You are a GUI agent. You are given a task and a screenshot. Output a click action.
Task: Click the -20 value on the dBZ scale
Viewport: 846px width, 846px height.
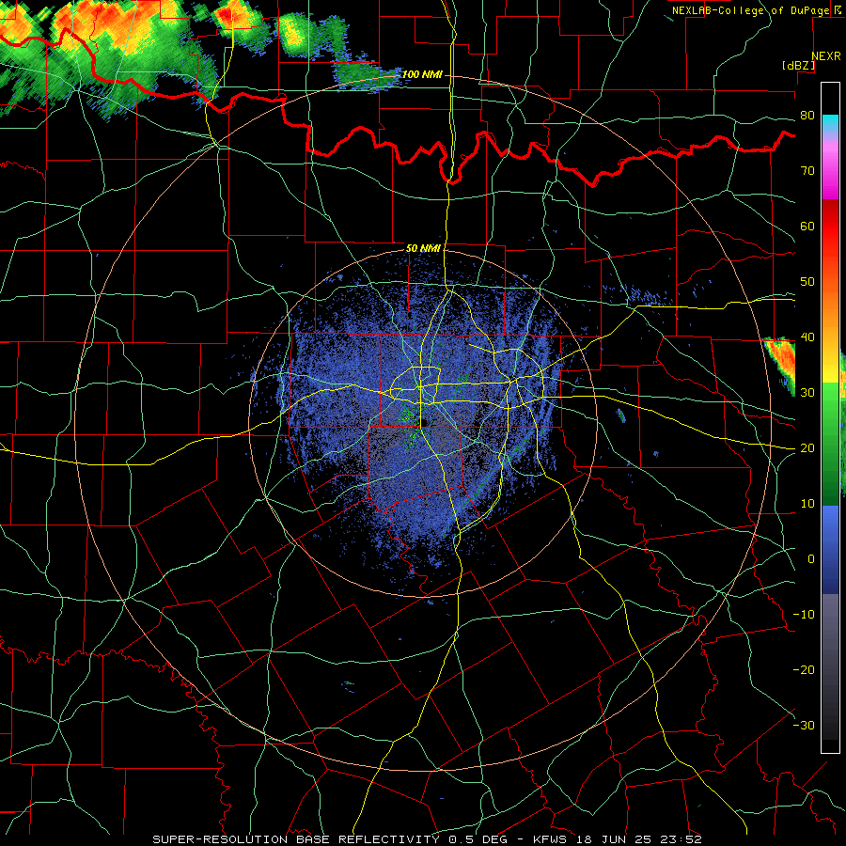click(x=804, y=669)
